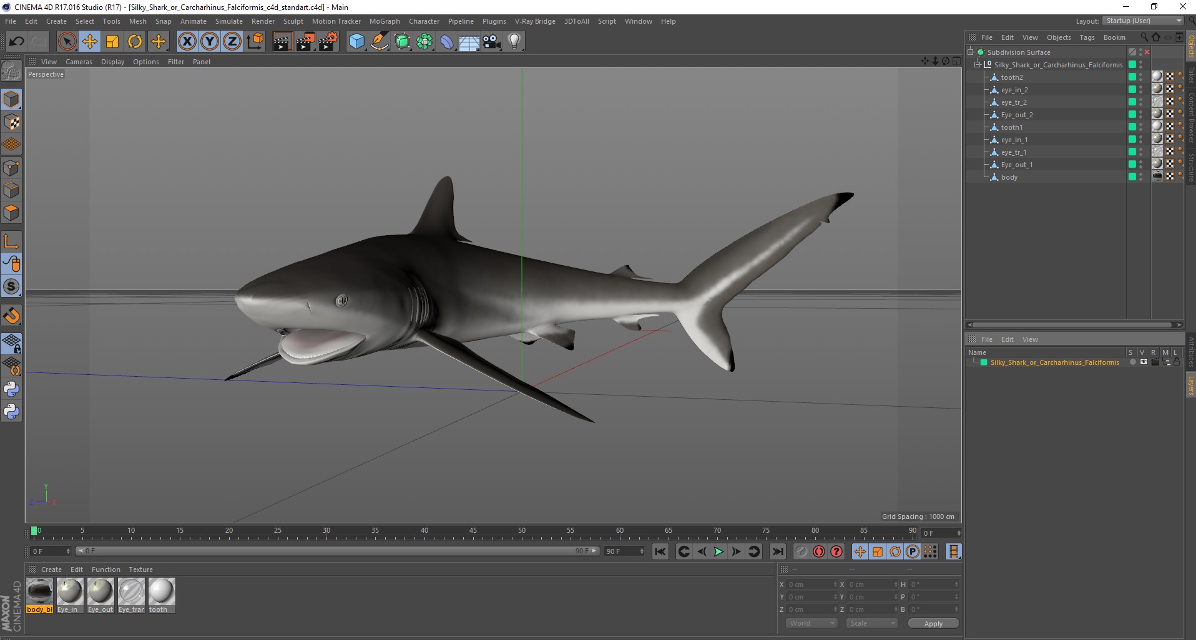Viewport: 1196px width, 640px height.
Task: Select the body object in tree
Action: point(1009,177)
